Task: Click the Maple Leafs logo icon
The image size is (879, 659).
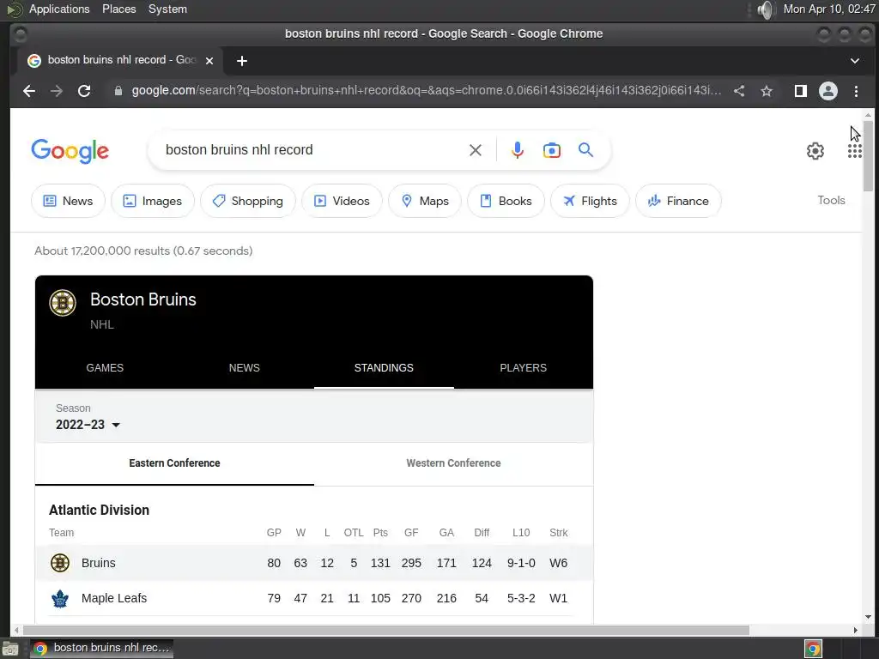Action: pyautogui.click(x=60, y=598)
